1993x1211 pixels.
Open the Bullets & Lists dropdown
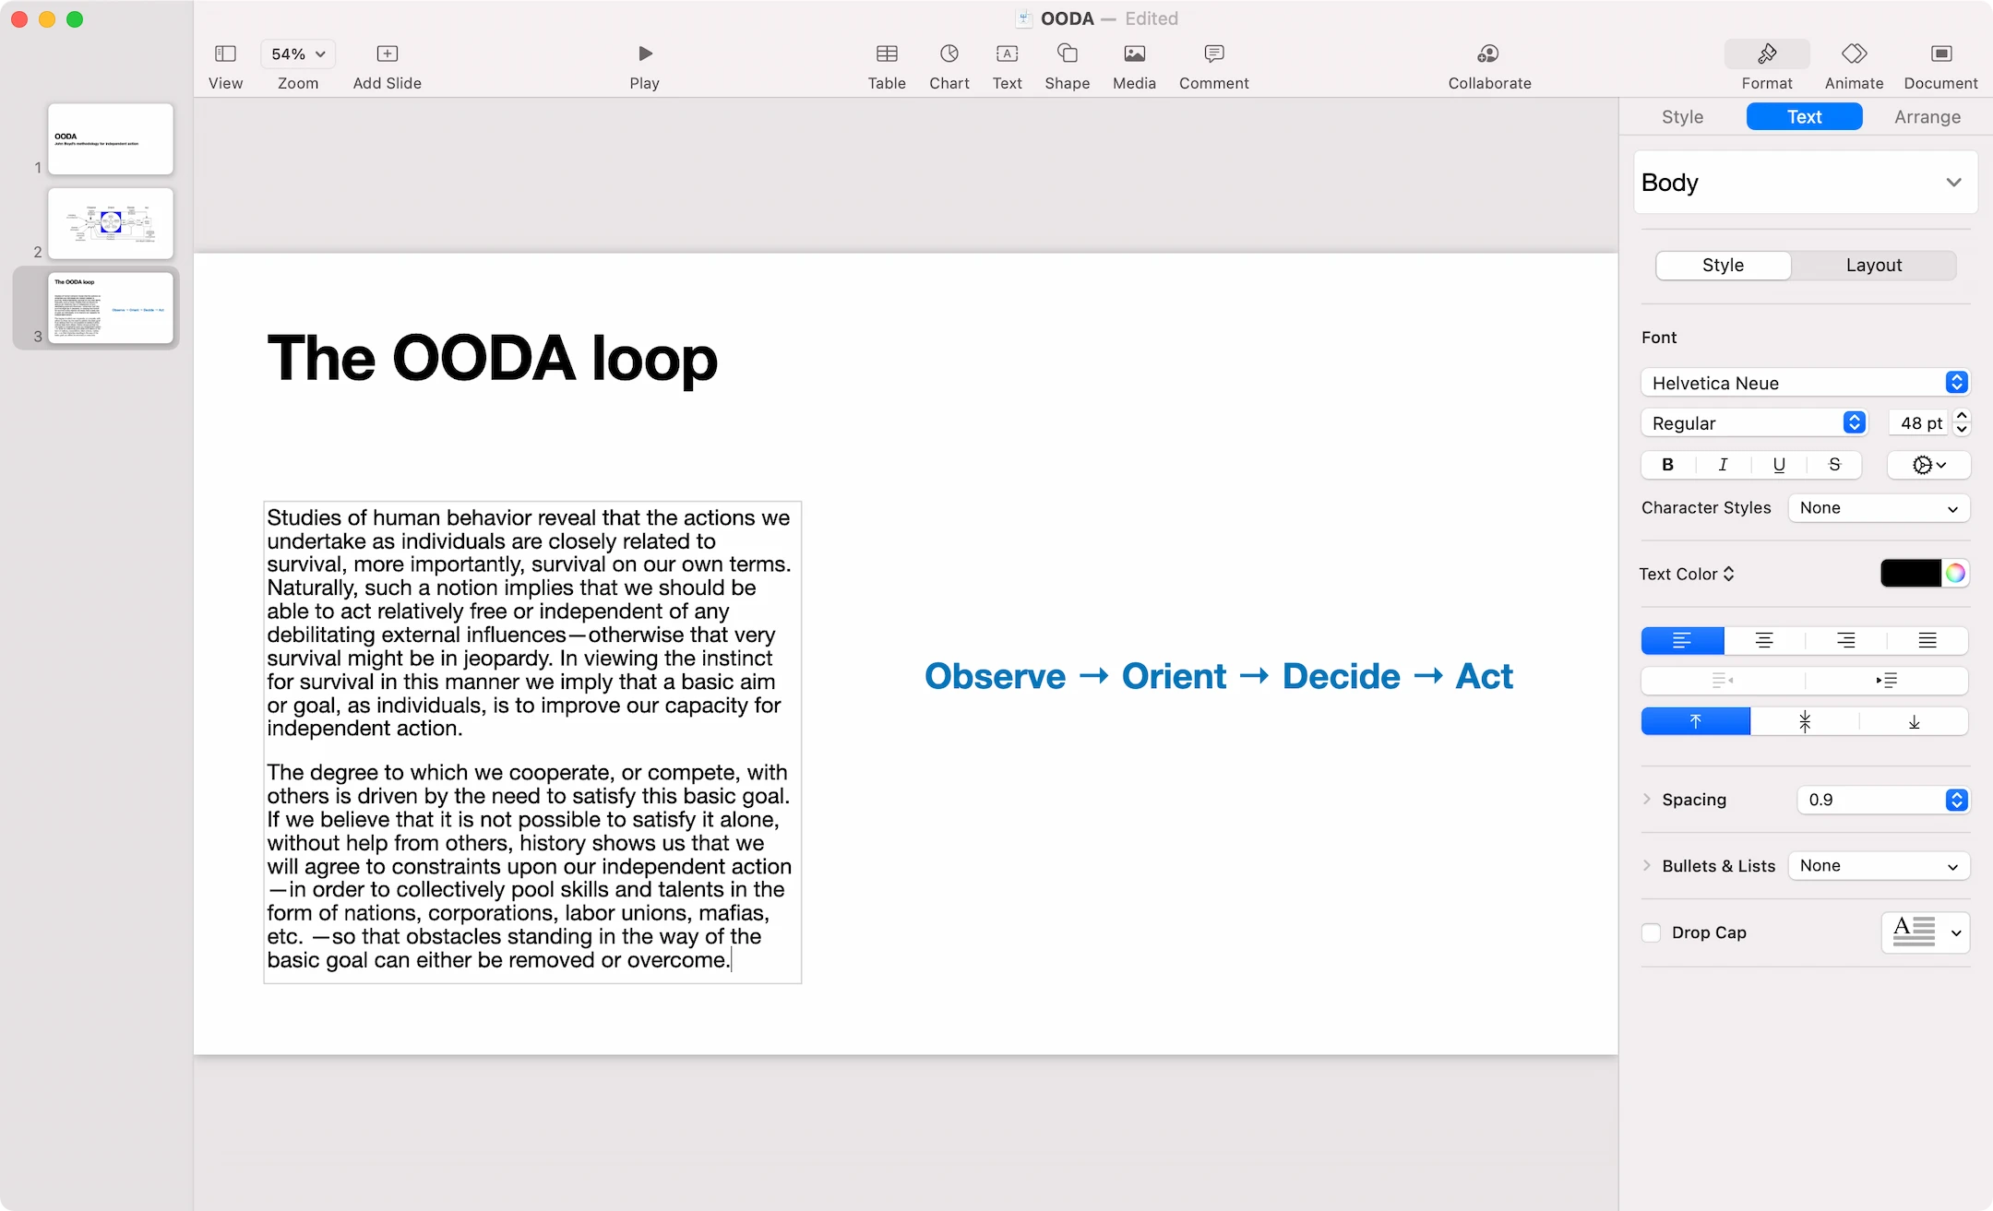click(x=1878, y=865)
